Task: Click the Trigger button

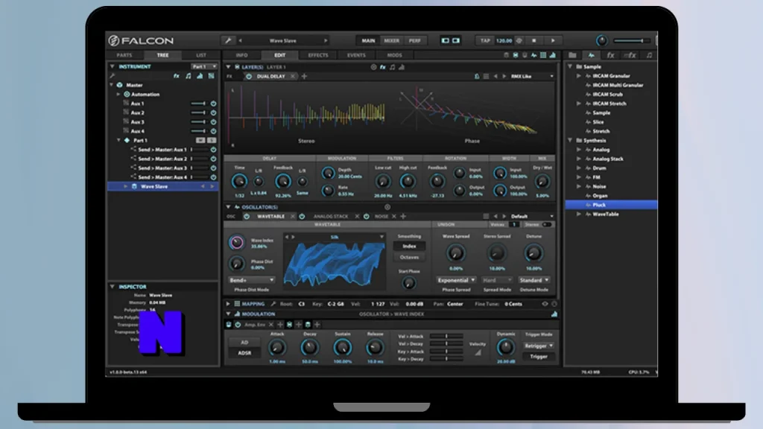Action: [538, 357]
